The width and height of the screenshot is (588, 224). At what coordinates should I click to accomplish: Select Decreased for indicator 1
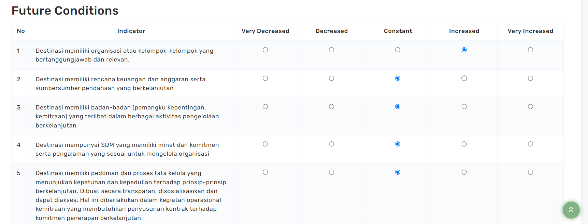pos(331,50)
